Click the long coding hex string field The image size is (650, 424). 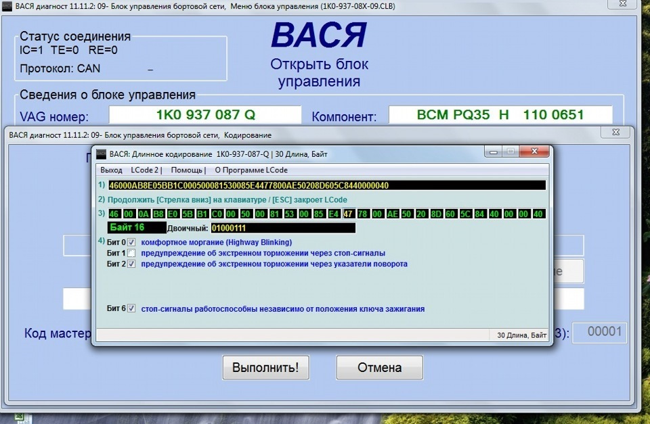pyautogui.click(x=326, y=185)
